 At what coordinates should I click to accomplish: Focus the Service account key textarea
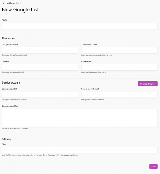point(80,118)
